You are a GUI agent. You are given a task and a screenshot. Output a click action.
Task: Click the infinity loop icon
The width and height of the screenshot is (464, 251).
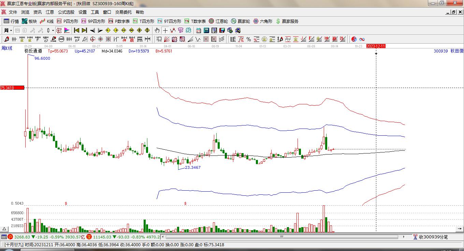pos(362,39)
